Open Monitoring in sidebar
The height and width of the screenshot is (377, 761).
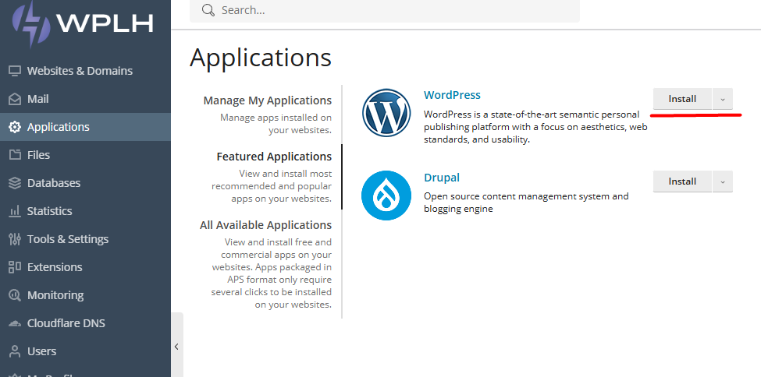pyautogui.click(x=85, y=295)
